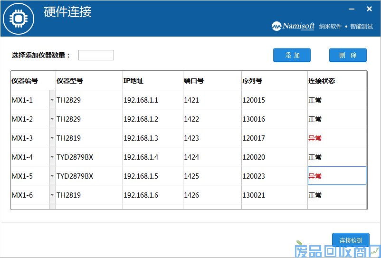This screenshot has height=258, width=381.
Task: Select IP address cell 192.168.1.4
Action: coord(141,157)
